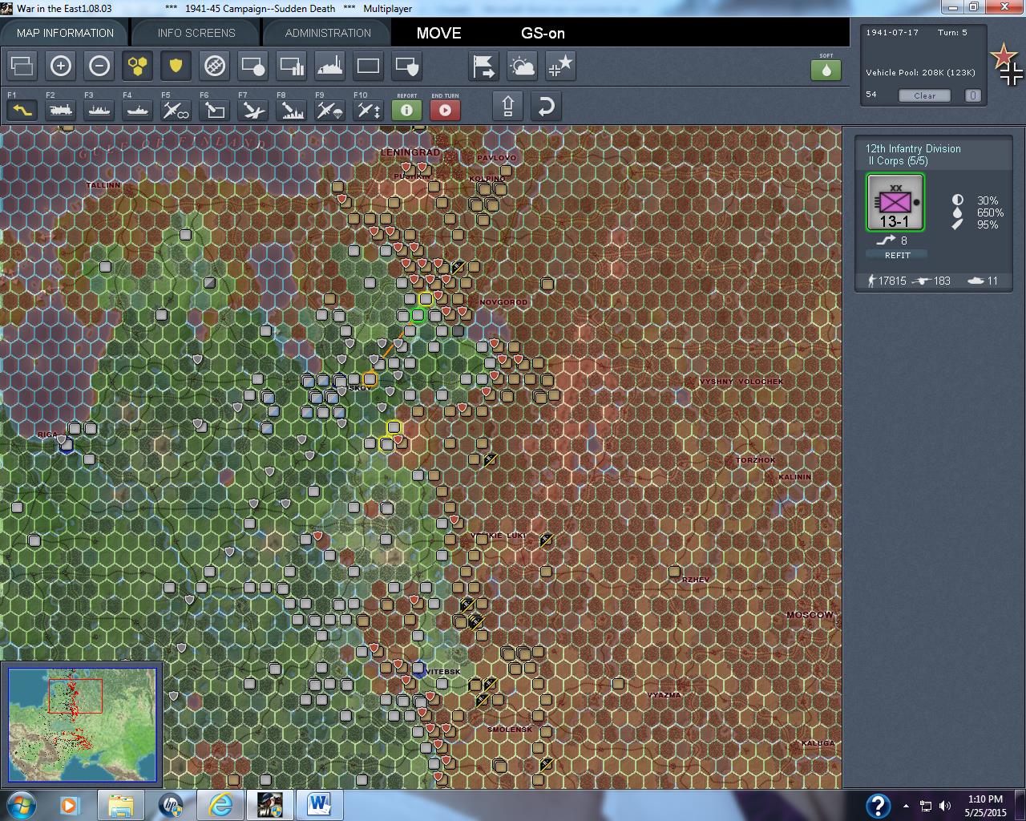The width and height of the screenshot is (1026, 821).
Task: Click the unit counter with circle icon
Action: pos(253,66)
